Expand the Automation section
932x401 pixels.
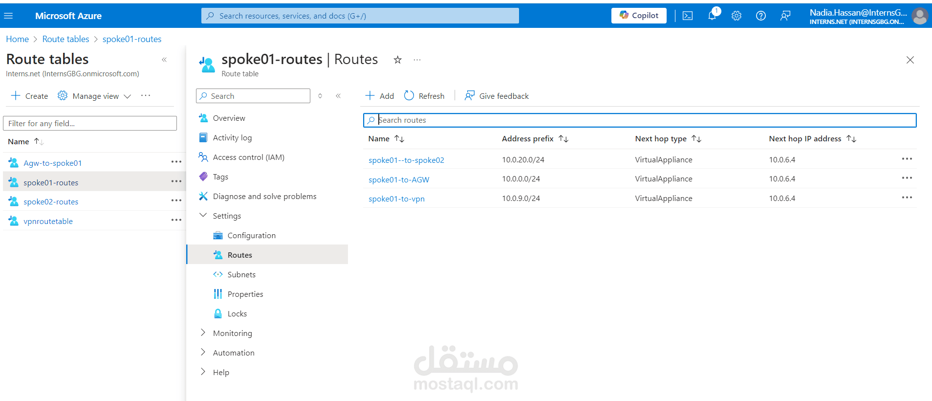point(203,353)
